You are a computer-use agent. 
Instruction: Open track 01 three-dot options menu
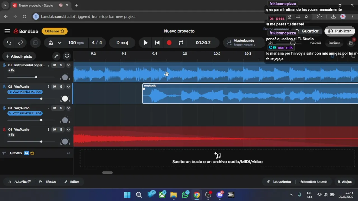click(x=48, y=65)
